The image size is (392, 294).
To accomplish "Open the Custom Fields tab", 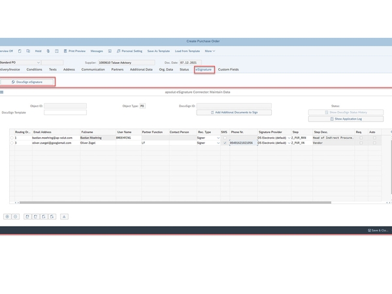I will [x=228, y=69].
